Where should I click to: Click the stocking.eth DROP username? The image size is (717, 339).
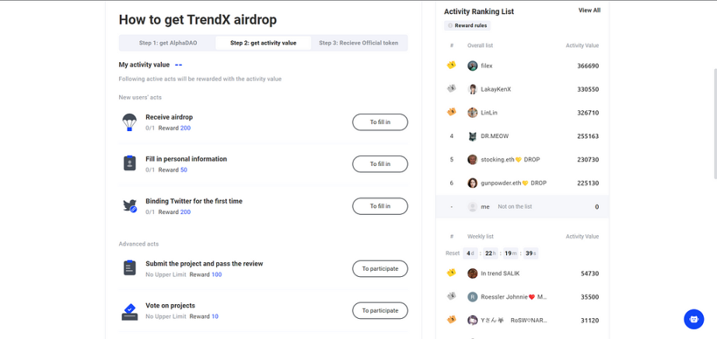511,160
